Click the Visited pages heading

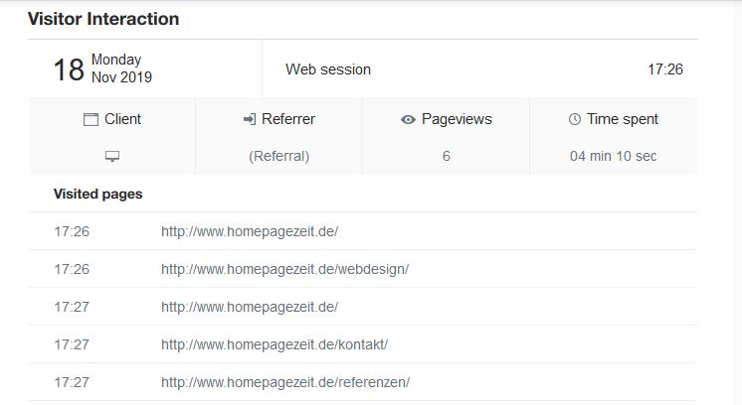[97, 194]
